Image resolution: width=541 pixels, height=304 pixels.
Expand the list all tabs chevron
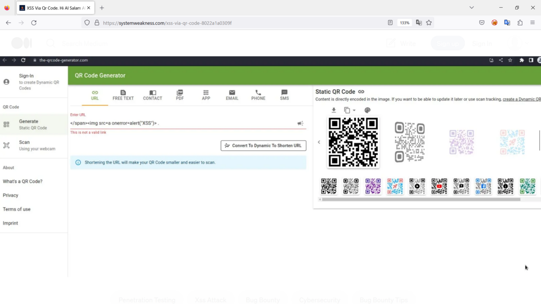[x=472, y=8]
